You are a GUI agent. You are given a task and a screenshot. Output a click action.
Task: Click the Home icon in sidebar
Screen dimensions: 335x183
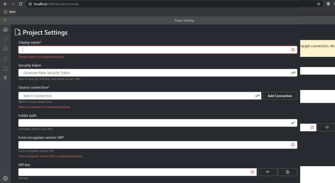pos(5,29)
